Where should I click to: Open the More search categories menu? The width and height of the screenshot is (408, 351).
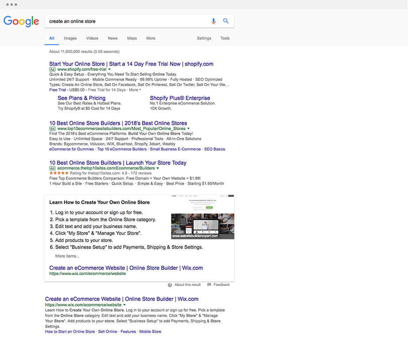tap(151, 38)
